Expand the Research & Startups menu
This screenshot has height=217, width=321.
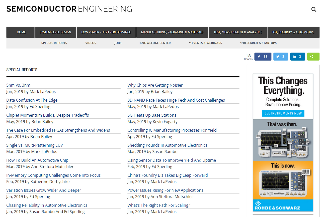click(258, 43)
